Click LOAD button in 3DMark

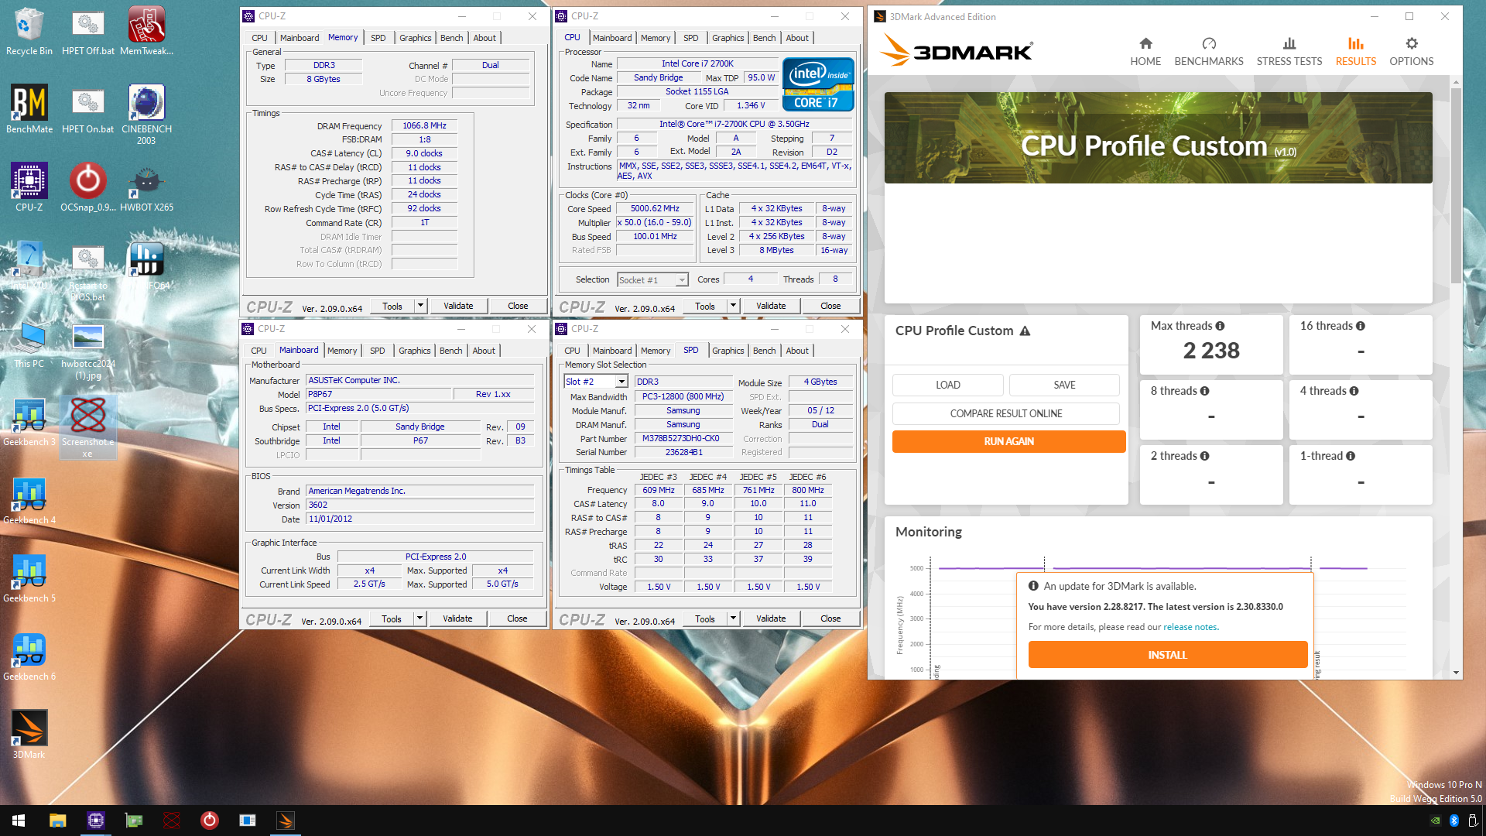(x=948, y=385)
